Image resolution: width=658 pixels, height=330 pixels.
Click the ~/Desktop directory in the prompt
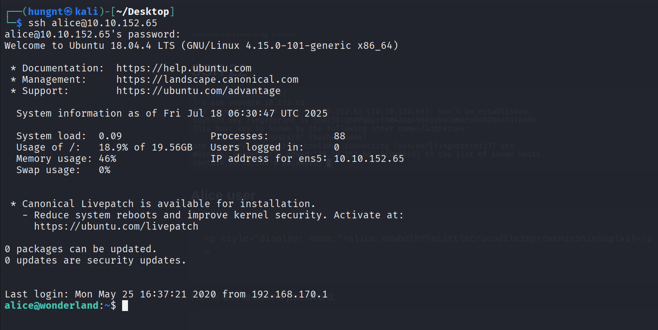[x=142, y=12]
